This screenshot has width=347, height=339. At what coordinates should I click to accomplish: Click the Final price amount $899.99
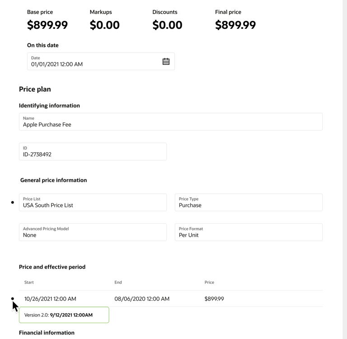pos(235,25)
